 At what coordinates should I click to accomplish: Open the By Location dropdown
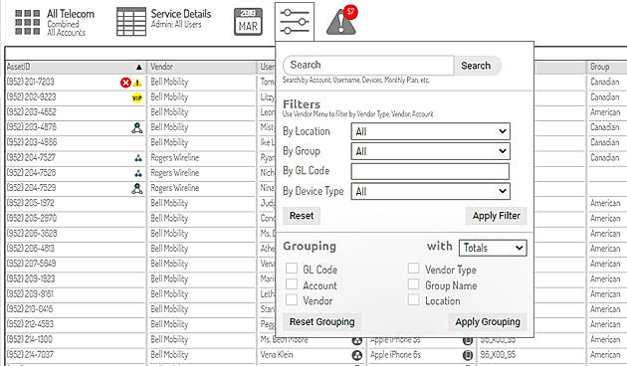point(431,131)
